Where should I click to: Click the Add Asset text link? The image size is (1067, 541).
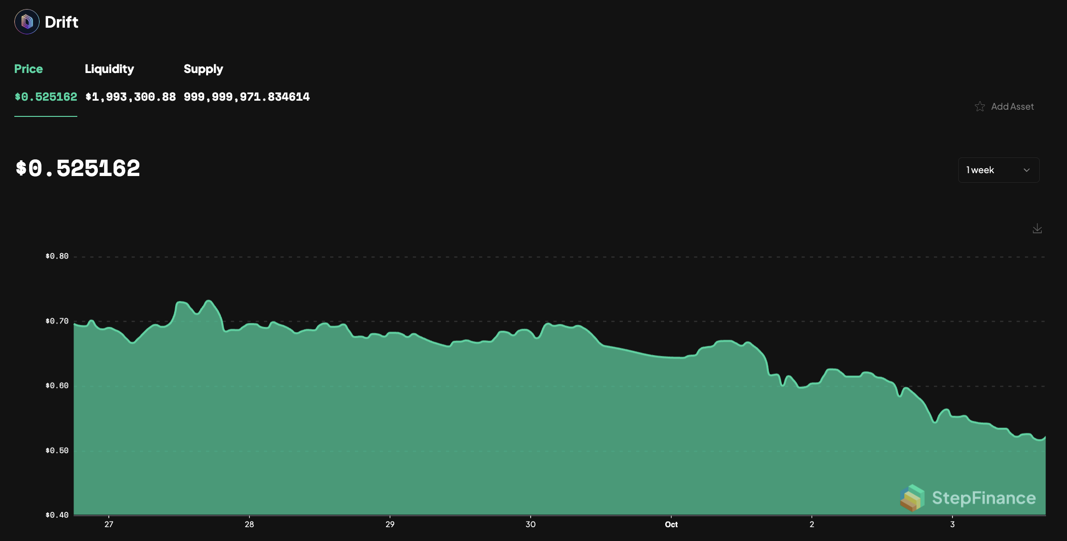click(1012, 106)
